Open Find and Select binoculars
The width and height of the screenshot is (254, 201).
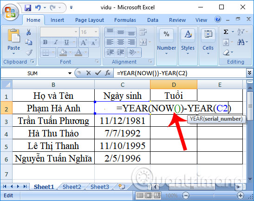click(x=241, y=42)
